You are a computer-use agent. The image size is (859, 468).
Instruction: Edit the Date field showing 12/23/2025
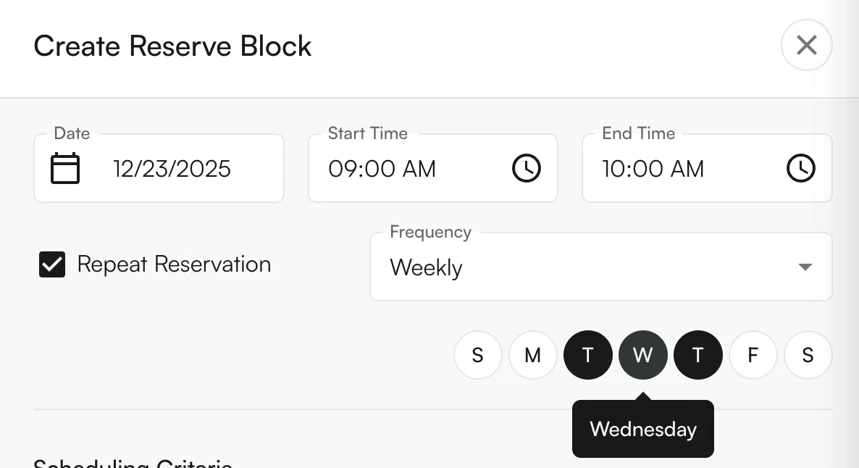(172, 168)
